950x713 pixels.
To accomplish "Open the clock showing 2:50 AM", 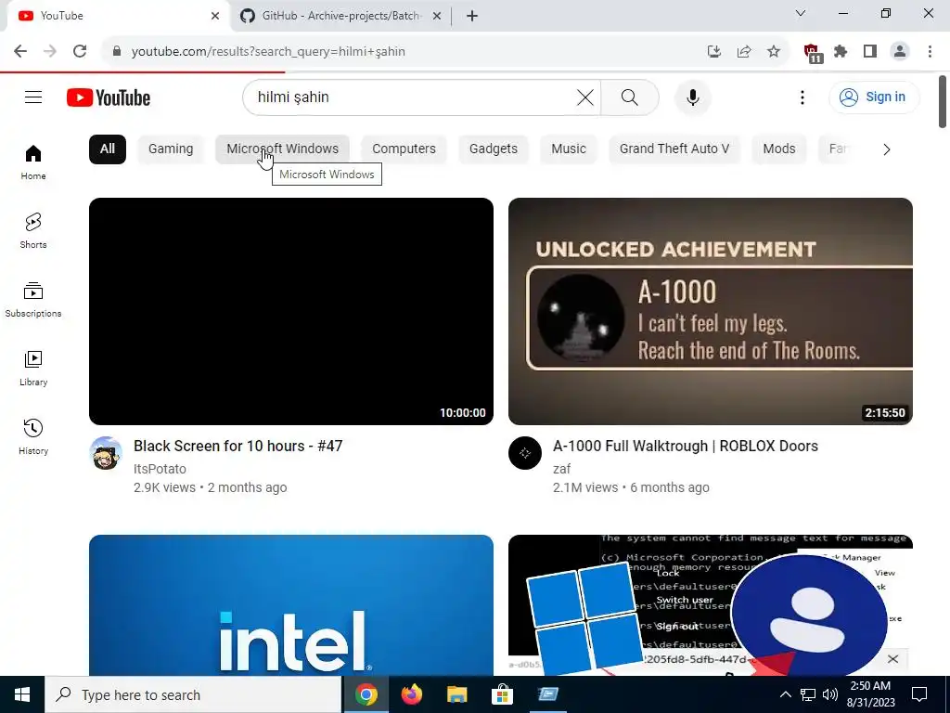I will tap(870, 694).
